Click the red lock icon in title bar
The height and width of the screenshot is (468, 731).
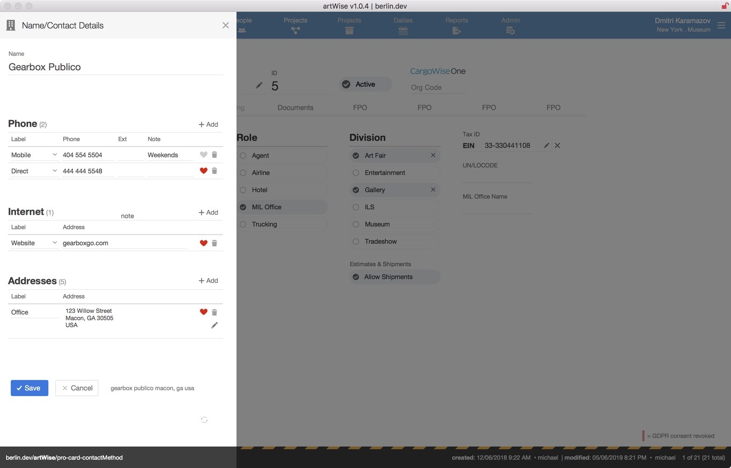(x=725, y=6)
